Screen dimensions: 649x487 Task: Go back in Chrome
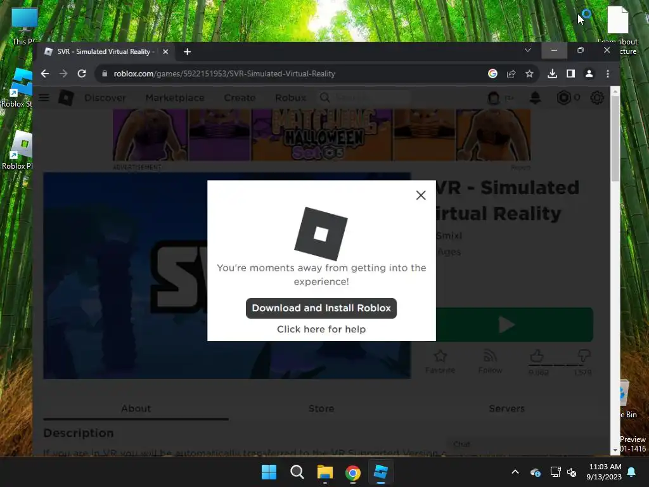45,74
